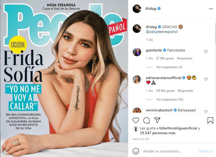Save post with the bookmark icon
Screen dimensions: 216x157
pyautogui.click(x=210, y=120)
